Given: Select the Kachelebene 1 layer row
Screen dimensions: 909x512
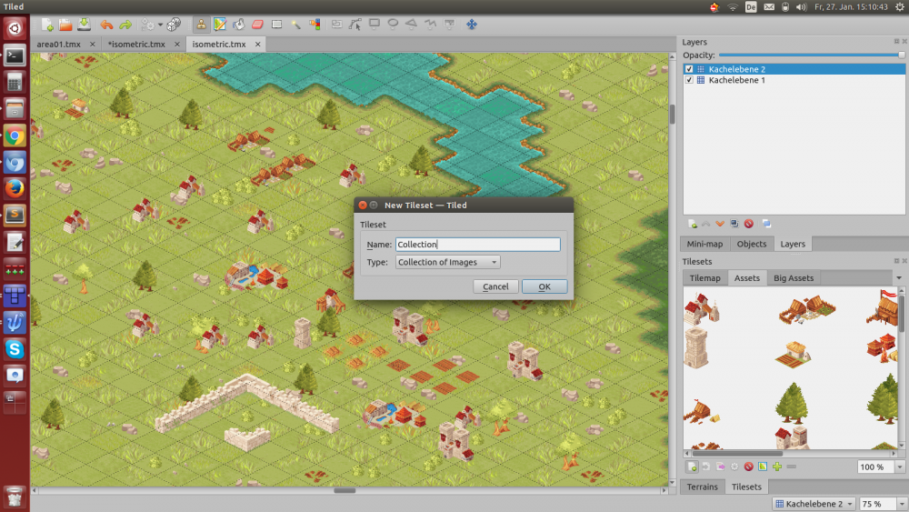Looking at the screenshot, I should pyautogui.click(x=794, y=80).
